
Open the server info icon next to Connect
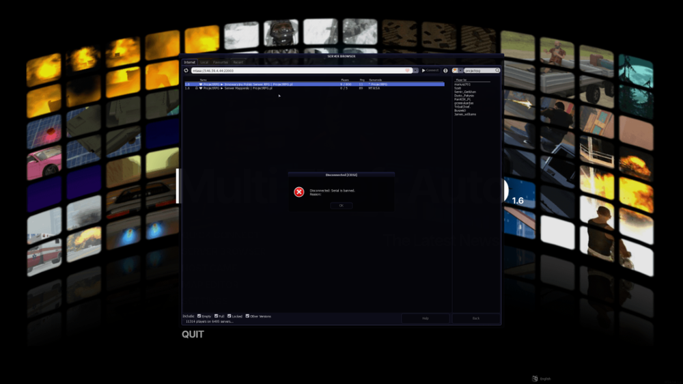click(445, 70)
